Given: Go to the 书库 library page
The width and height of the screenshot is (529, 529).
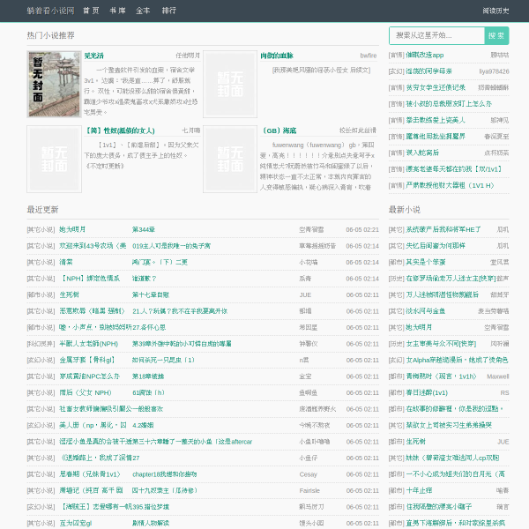Looking at the screenshot, I should click(117, 11).
